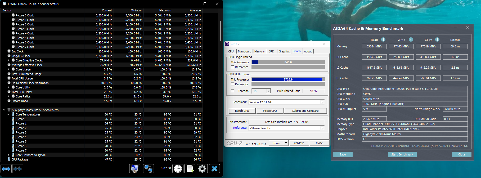Click the Stress CPU button
481x178 pixels.
(x=270, y=111)
